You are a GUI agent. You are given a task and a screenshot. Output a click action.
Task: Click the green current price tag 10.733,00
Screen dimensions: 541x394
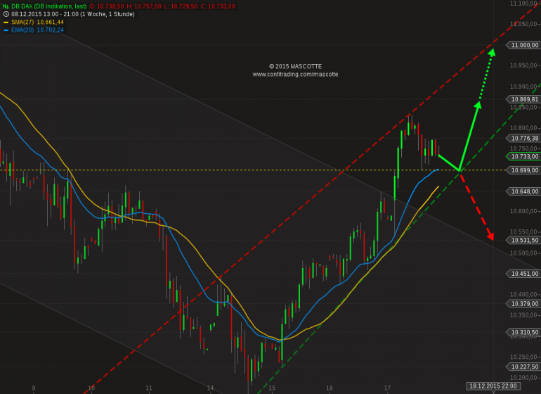point(523,157)
